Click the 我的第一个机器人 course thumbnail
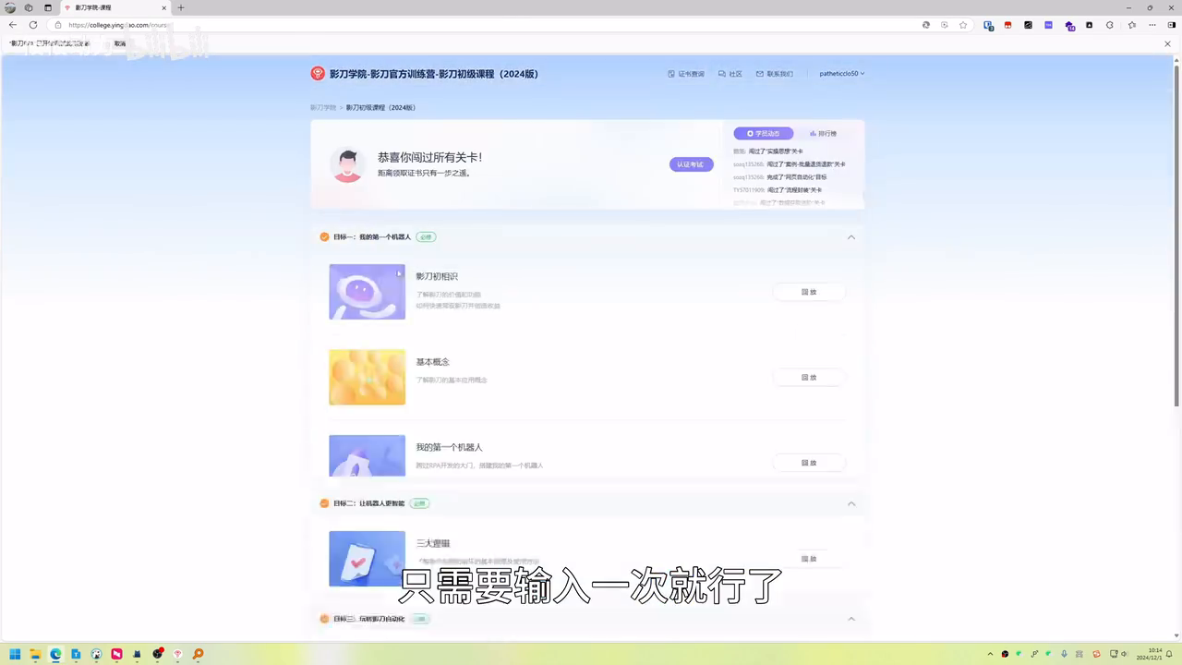The width and height of the screenshot is (1182, 665). pos(367,455)
